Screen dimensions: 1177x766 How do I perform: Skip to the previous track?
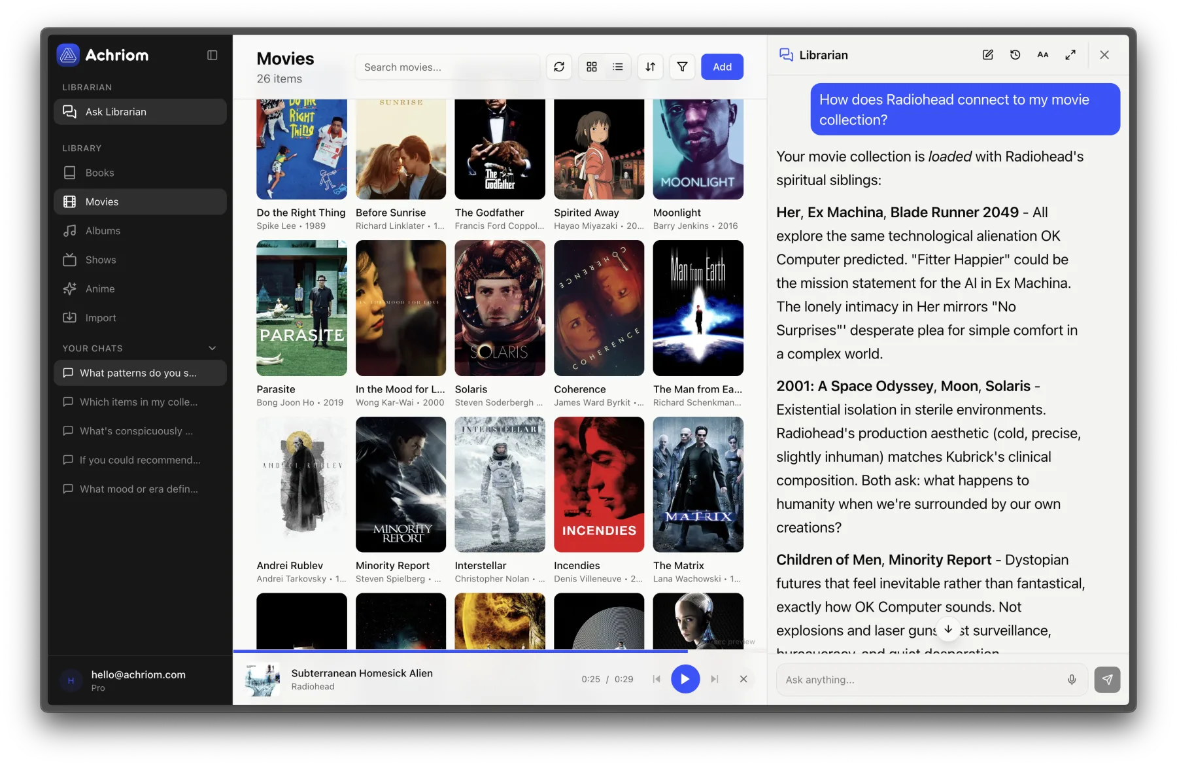(x=657, y=679)
